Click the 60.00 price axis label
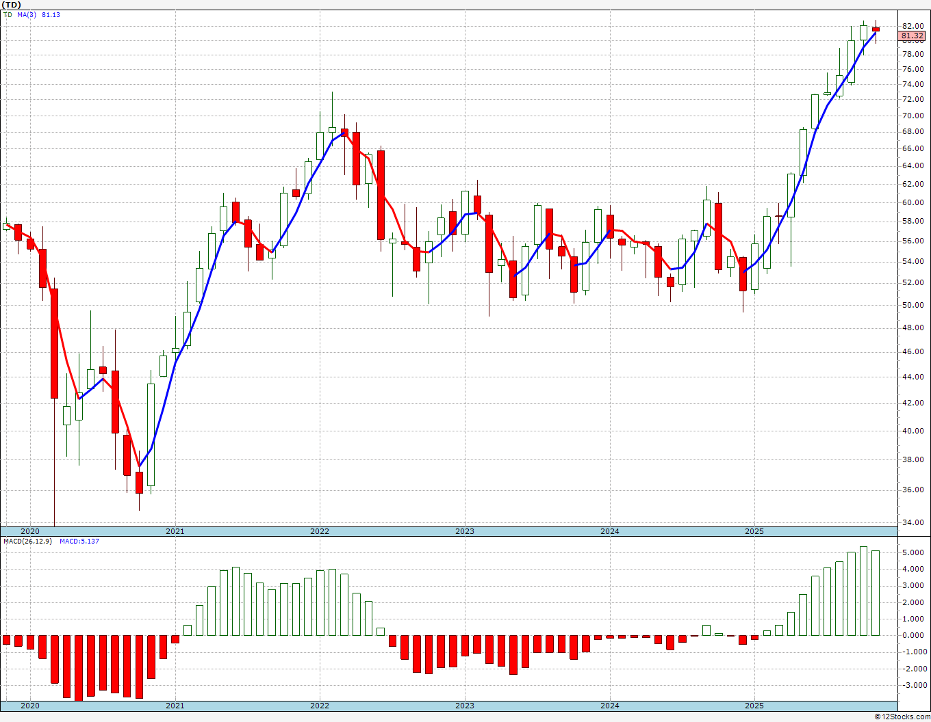Screen dimensions: 931x722 pos(913,202)
